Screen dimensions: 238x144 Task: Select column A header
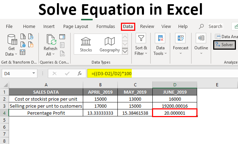[x=46, y=85]
